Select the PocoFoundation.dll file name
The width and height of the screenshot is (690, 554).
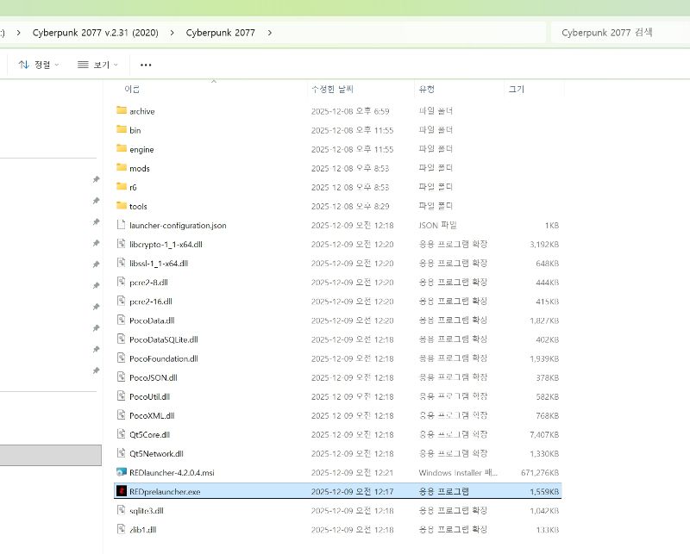(163, 358)
